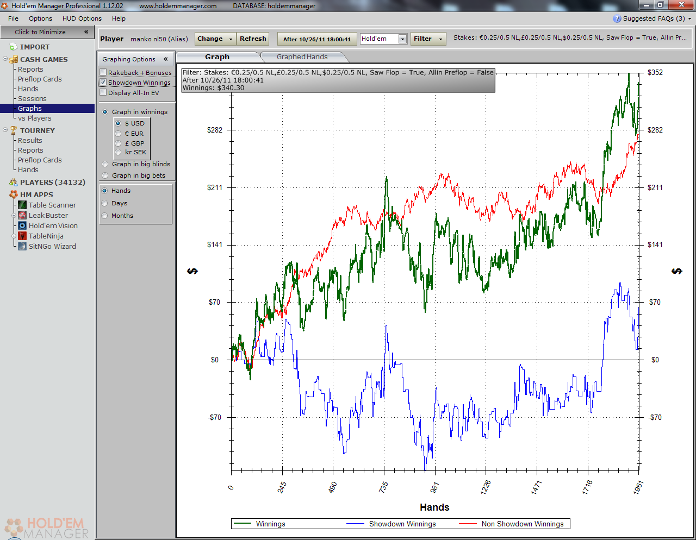Click the CASH GAMES icon
Image resolution: width=696 pixels, height=540 pixels.
14,59
